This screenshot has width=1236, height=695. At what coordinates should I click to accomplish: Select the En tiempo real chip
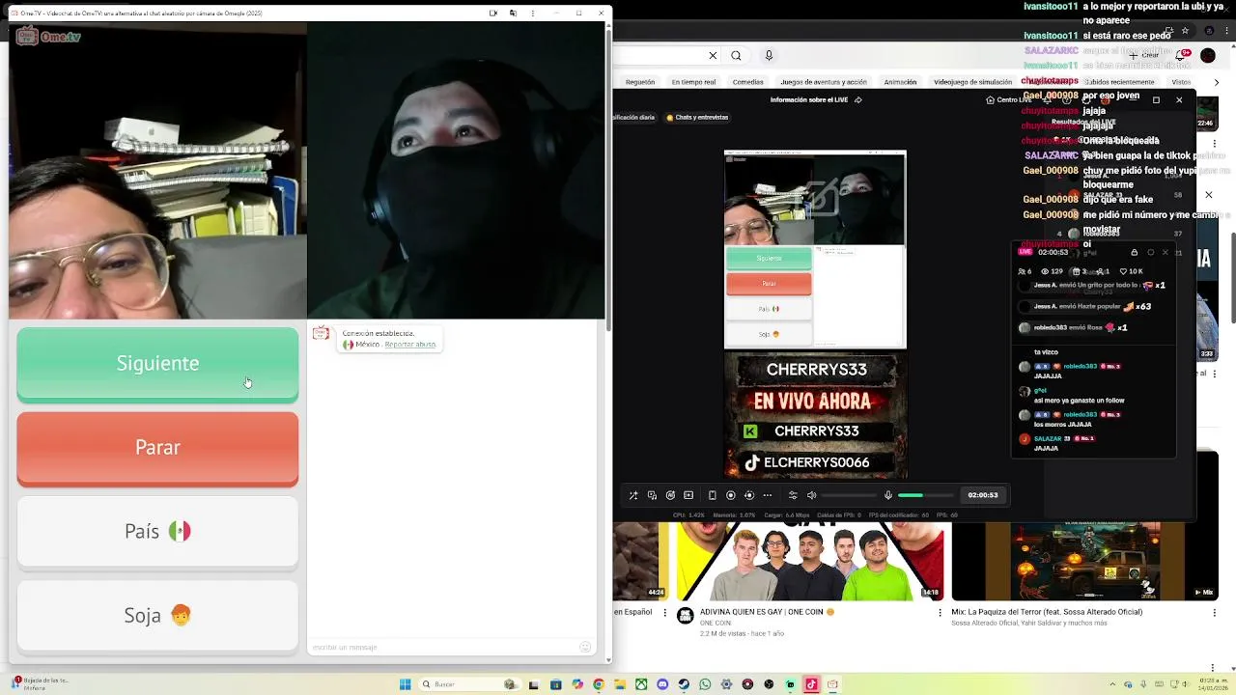tap(693, 82)
